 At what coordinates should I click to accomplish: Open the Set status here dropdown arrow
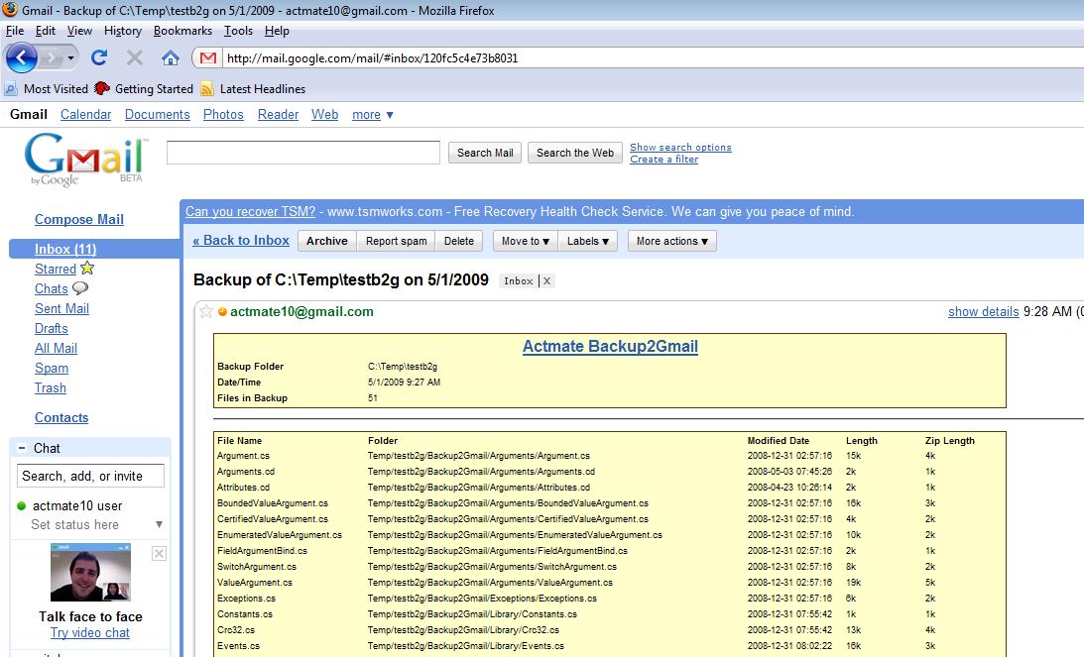pos(159,524)
